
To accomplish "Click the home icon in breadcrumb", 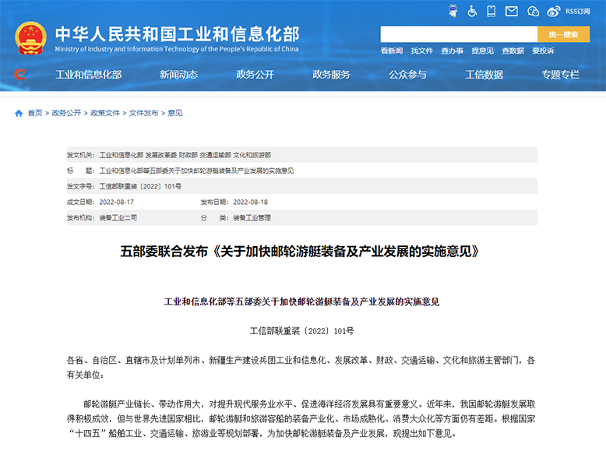I will 19,113.
